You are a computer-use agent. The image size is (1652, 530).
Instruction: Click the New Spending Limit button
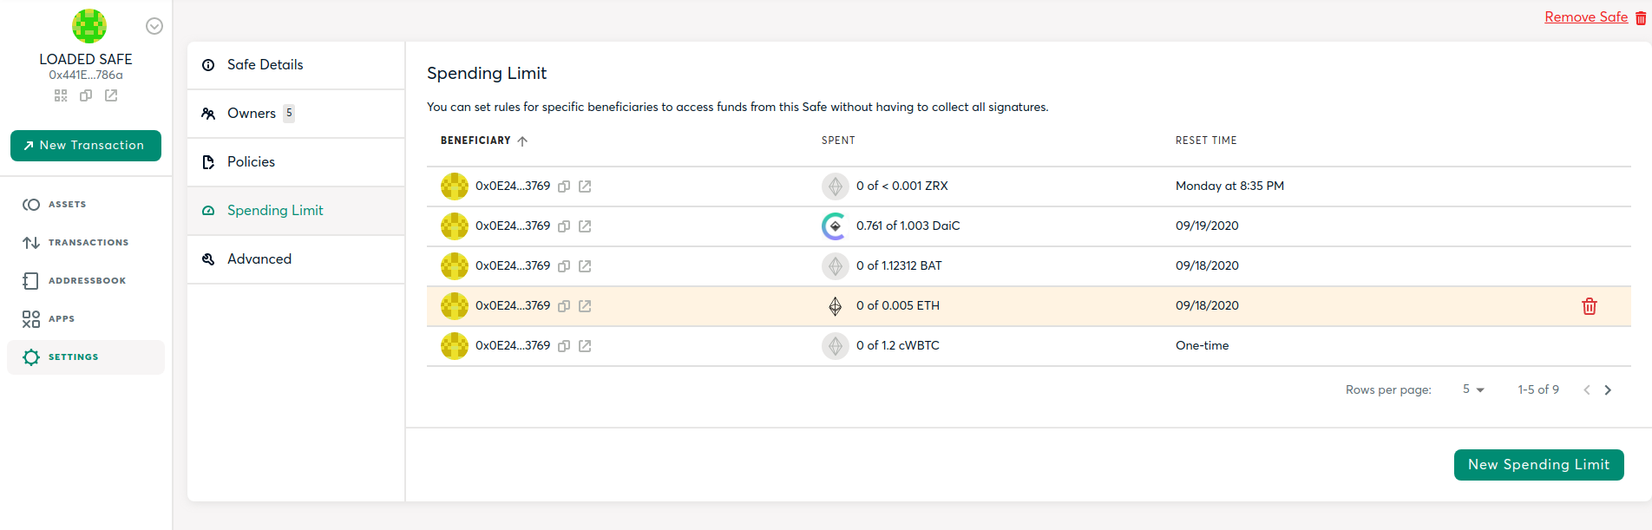[1538, 465]
